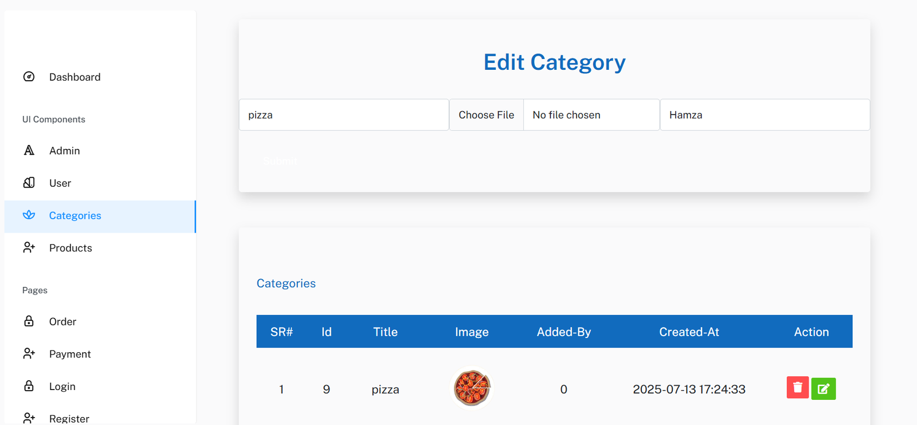Go to the Register page link
This screenshot has width=917, height=425.
tap(69, 419)
